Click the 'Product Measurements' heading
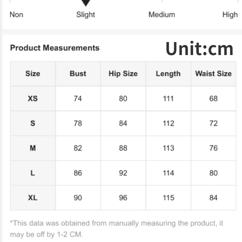 (55, 48)
